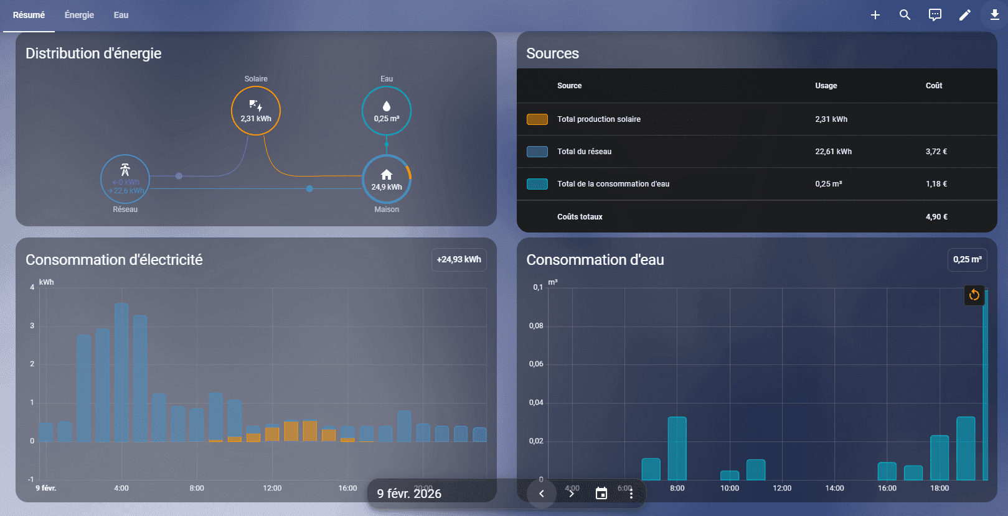Select the Solaire node circle

click(x=256, y=111)
